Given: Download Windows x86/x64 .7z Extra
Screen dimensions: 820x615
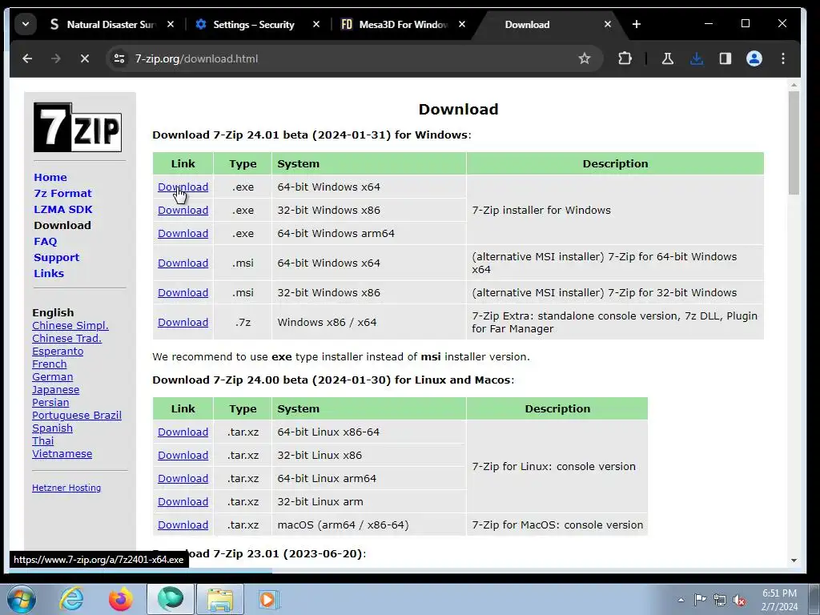Looking at the screenshot, I should pyautogui.click(x=183, y=322).
